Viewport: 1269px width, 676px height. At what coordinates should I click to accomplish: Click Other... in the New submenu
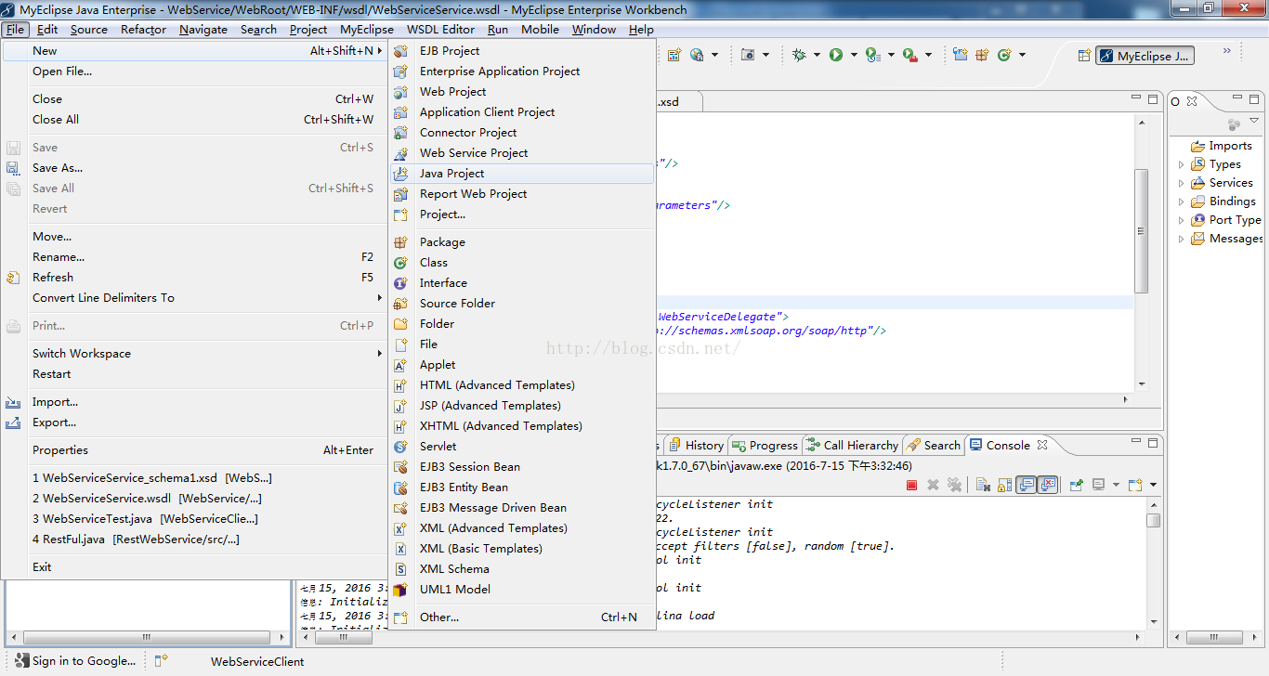(522, 617)
